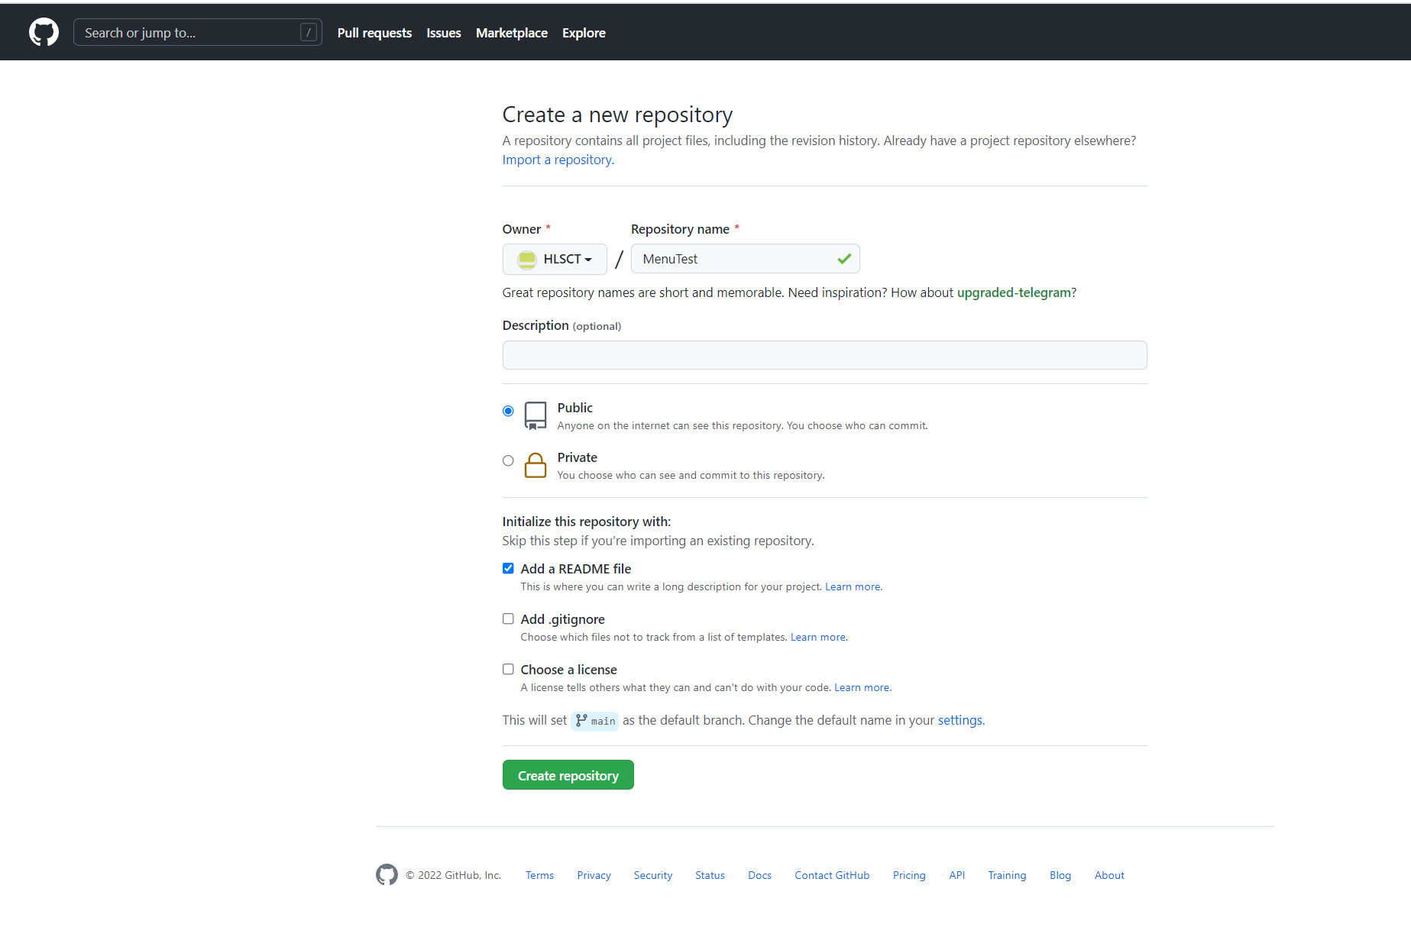Open the Docs footer link
This screenshot has width=1411, height=927.
click(x=759, y=875)
